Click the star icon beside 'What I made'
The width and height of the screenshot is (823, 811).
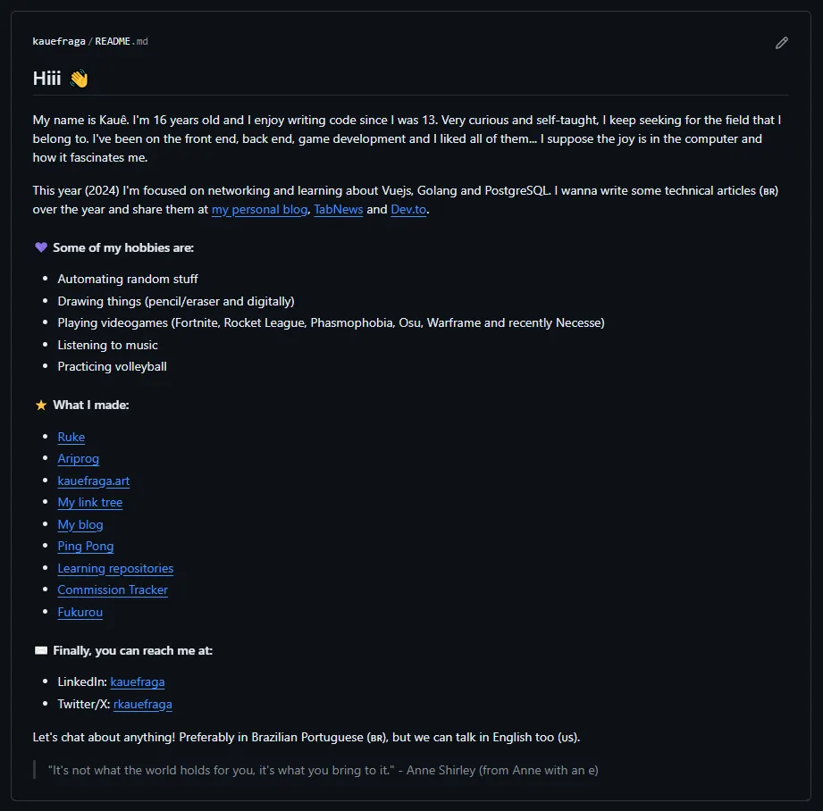41,405
